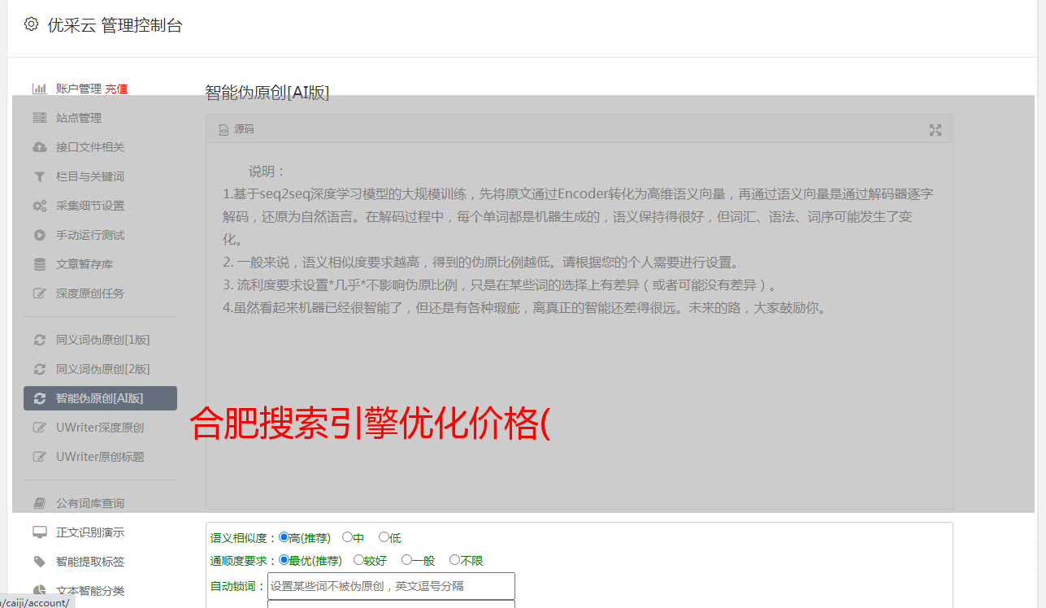Open 文章暂存库 menu item
Viewport: 1046px width, 608px height.
84,264
